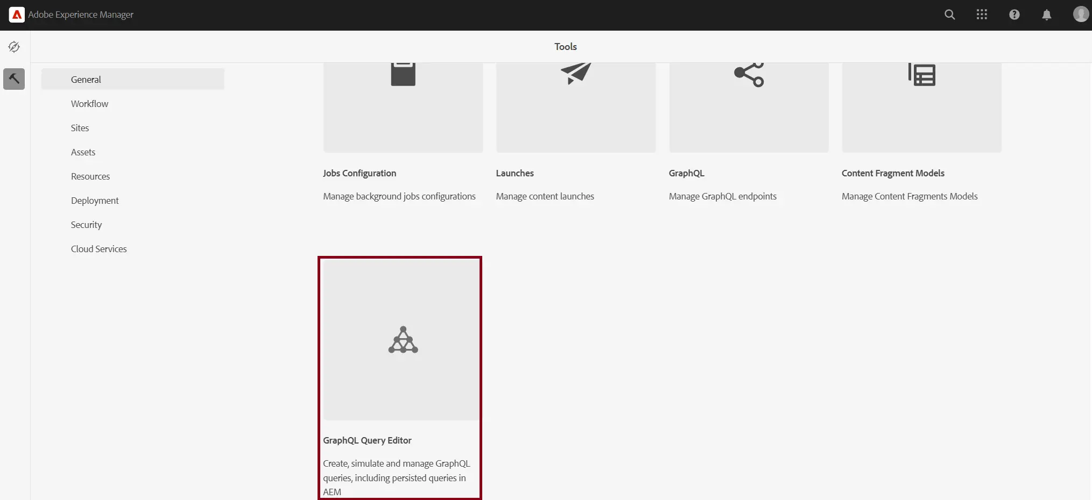Screen dimensions: 1092x500
Task: Open the Help question mark icon
Action: pos(1014,15)
